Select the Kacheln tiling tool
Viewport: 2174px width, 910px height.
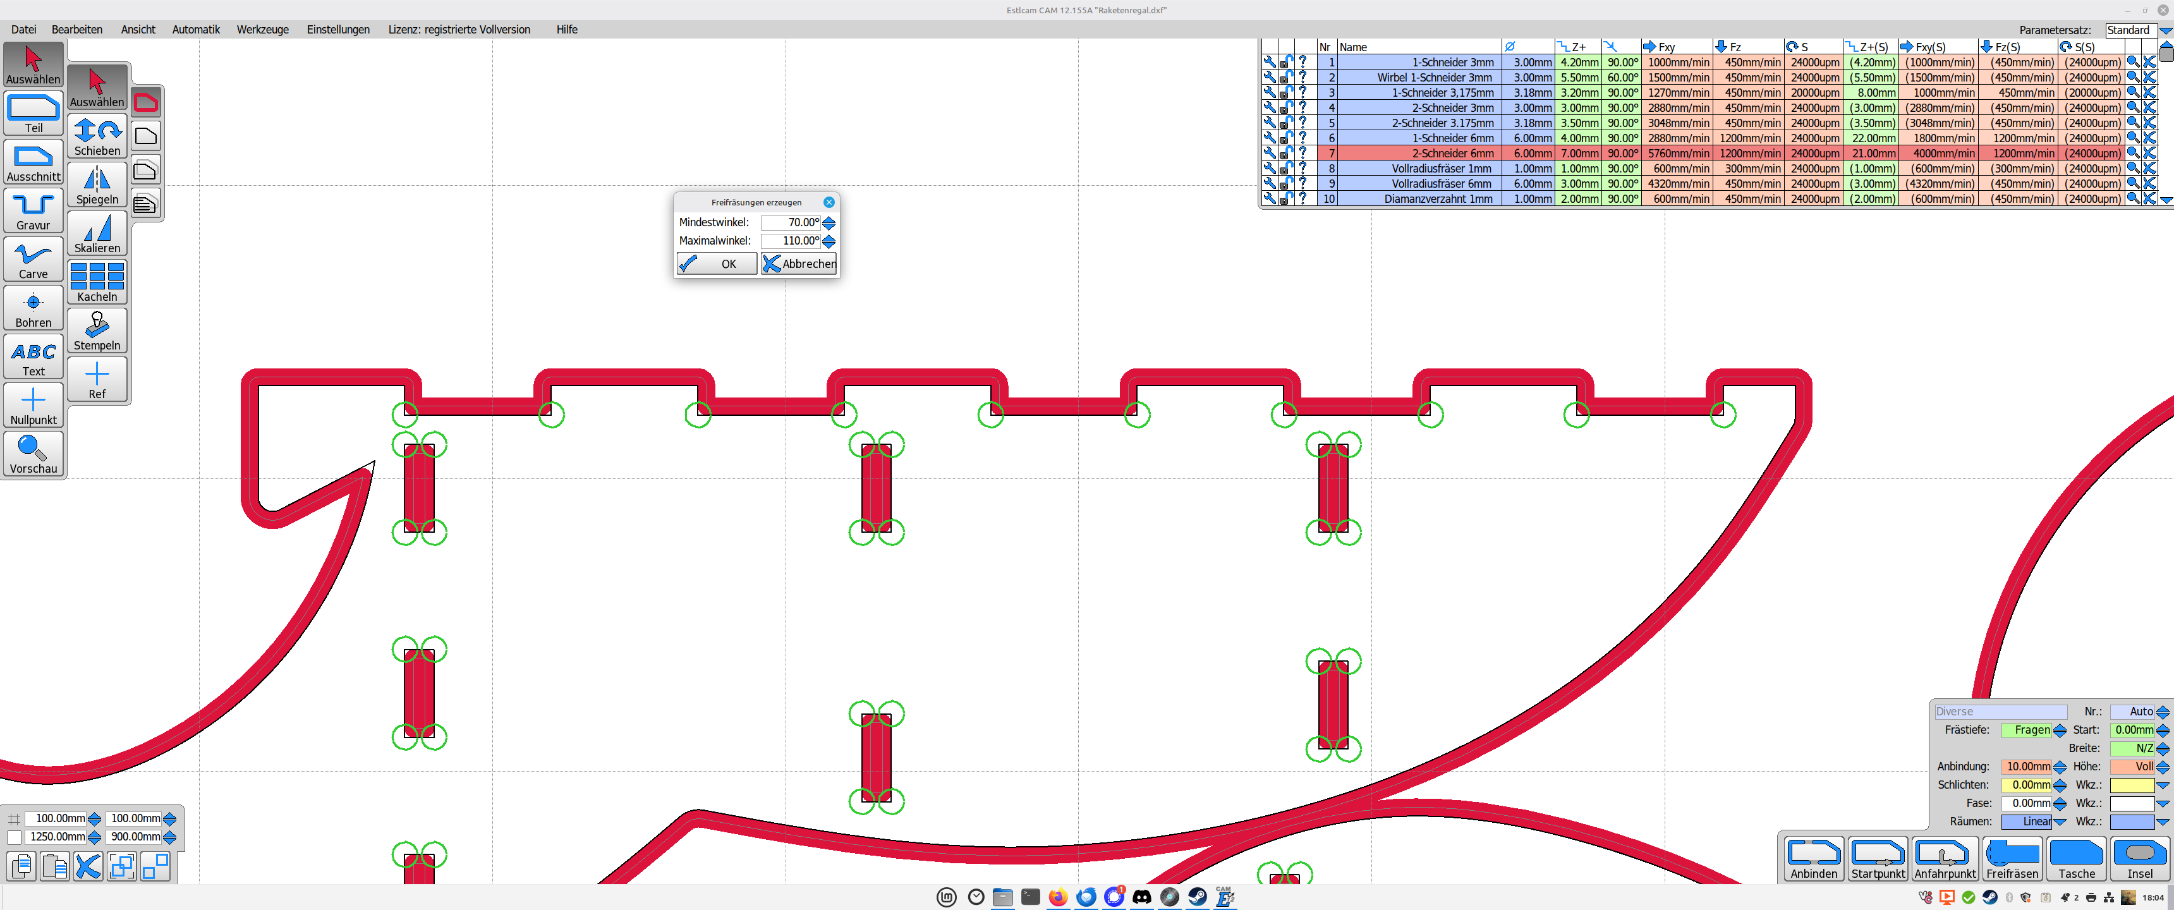tap(97, 282)
